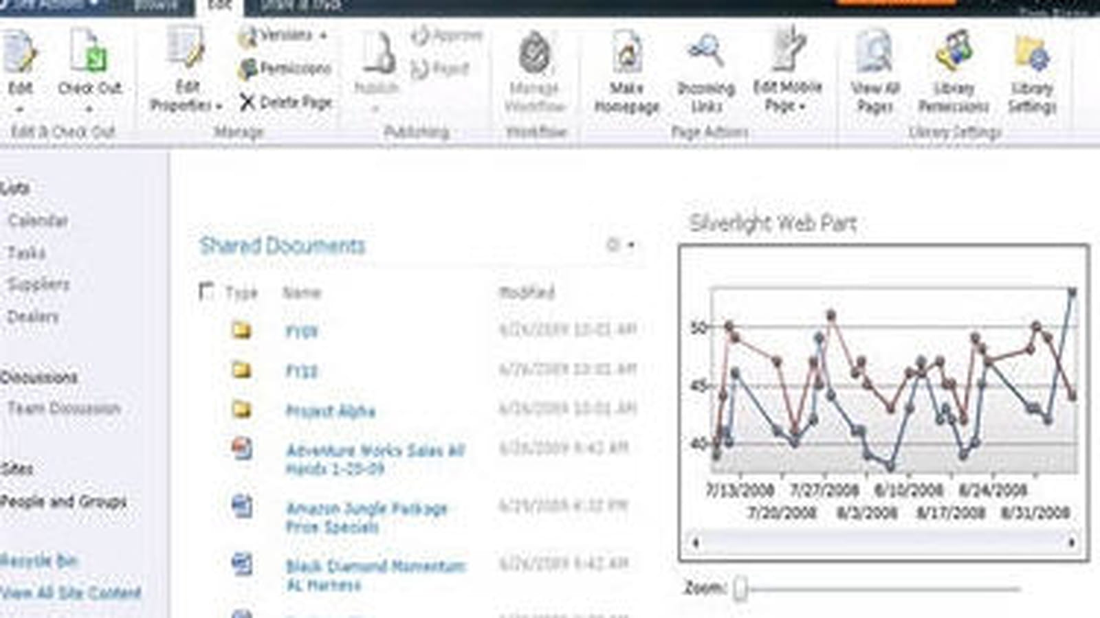Tick the select-all checkbox beside Type

pos(206,291)
